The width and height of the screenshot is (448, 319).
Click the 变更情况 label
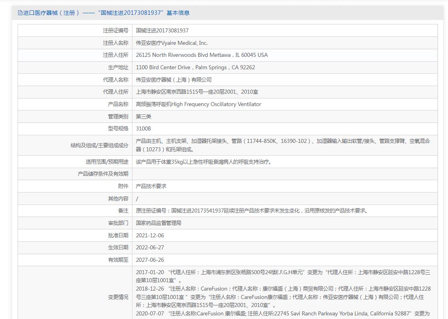[118, 297]
